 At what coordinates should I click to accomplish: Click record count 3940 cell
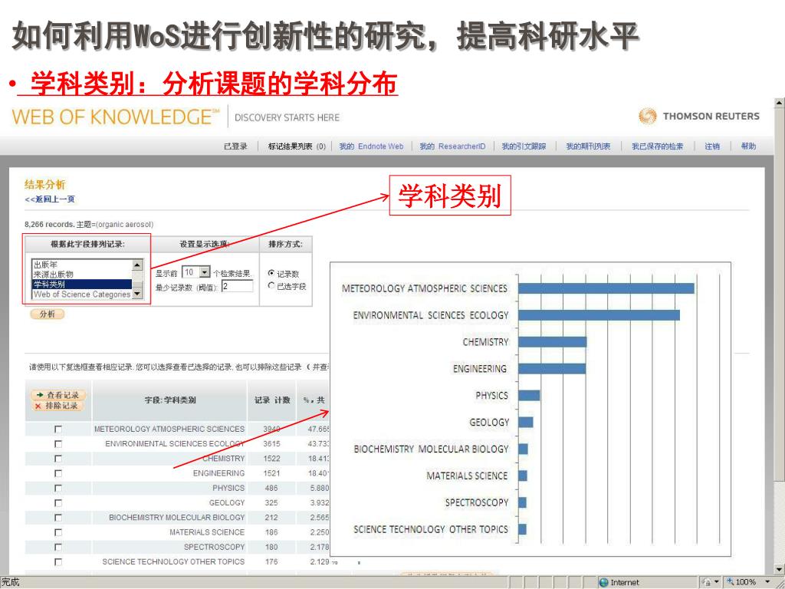pos(272,429)
